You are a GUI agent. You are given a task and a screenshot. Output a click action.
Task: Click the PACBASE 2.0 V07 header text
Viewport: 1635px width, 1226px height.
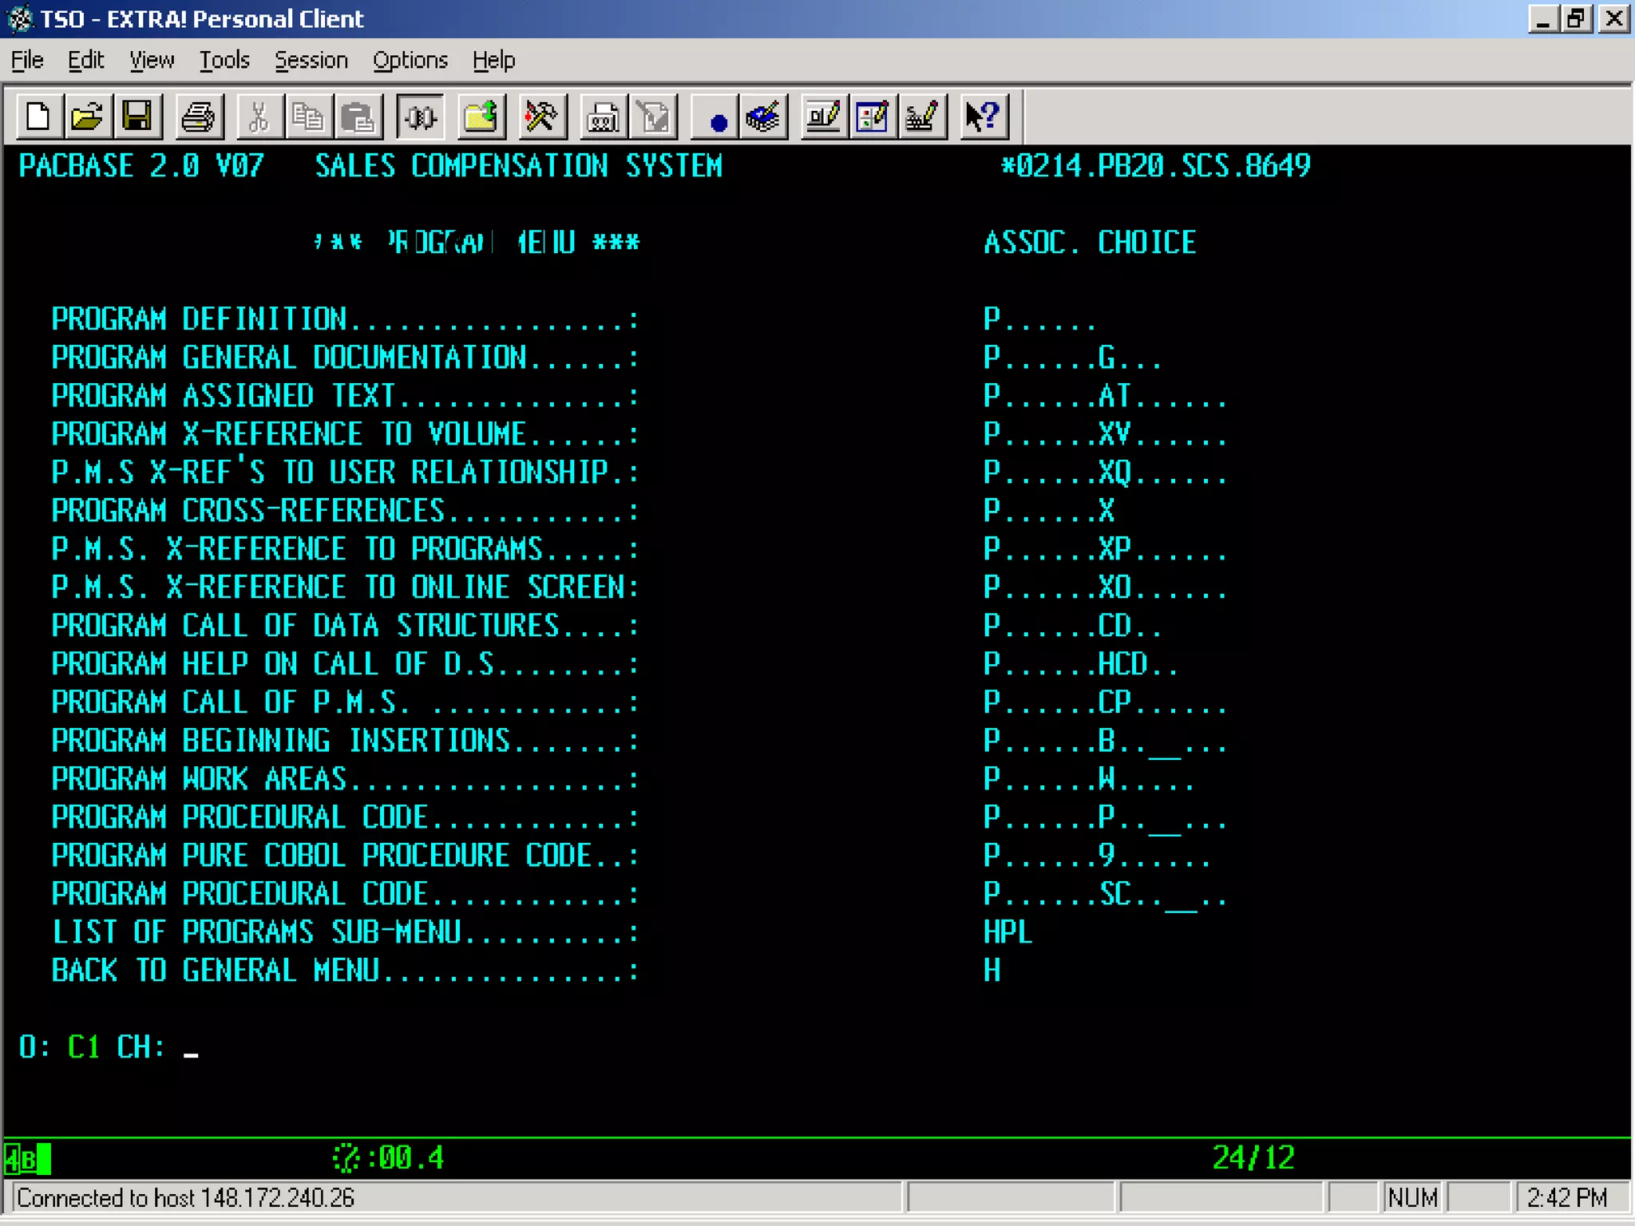141,166
